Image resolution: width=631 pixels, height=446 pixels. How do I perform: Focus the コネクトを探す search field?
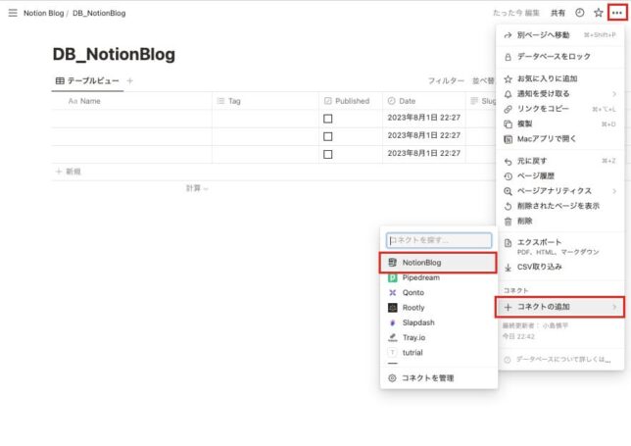(x=439, y=240)
